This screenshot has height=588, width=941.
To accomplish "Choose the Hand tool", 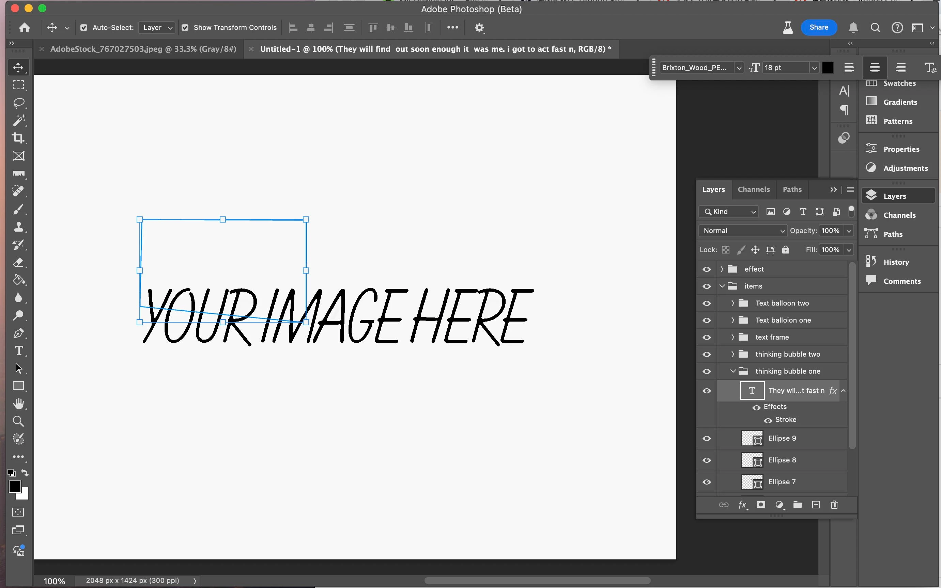I will click(x=18, y=403).
